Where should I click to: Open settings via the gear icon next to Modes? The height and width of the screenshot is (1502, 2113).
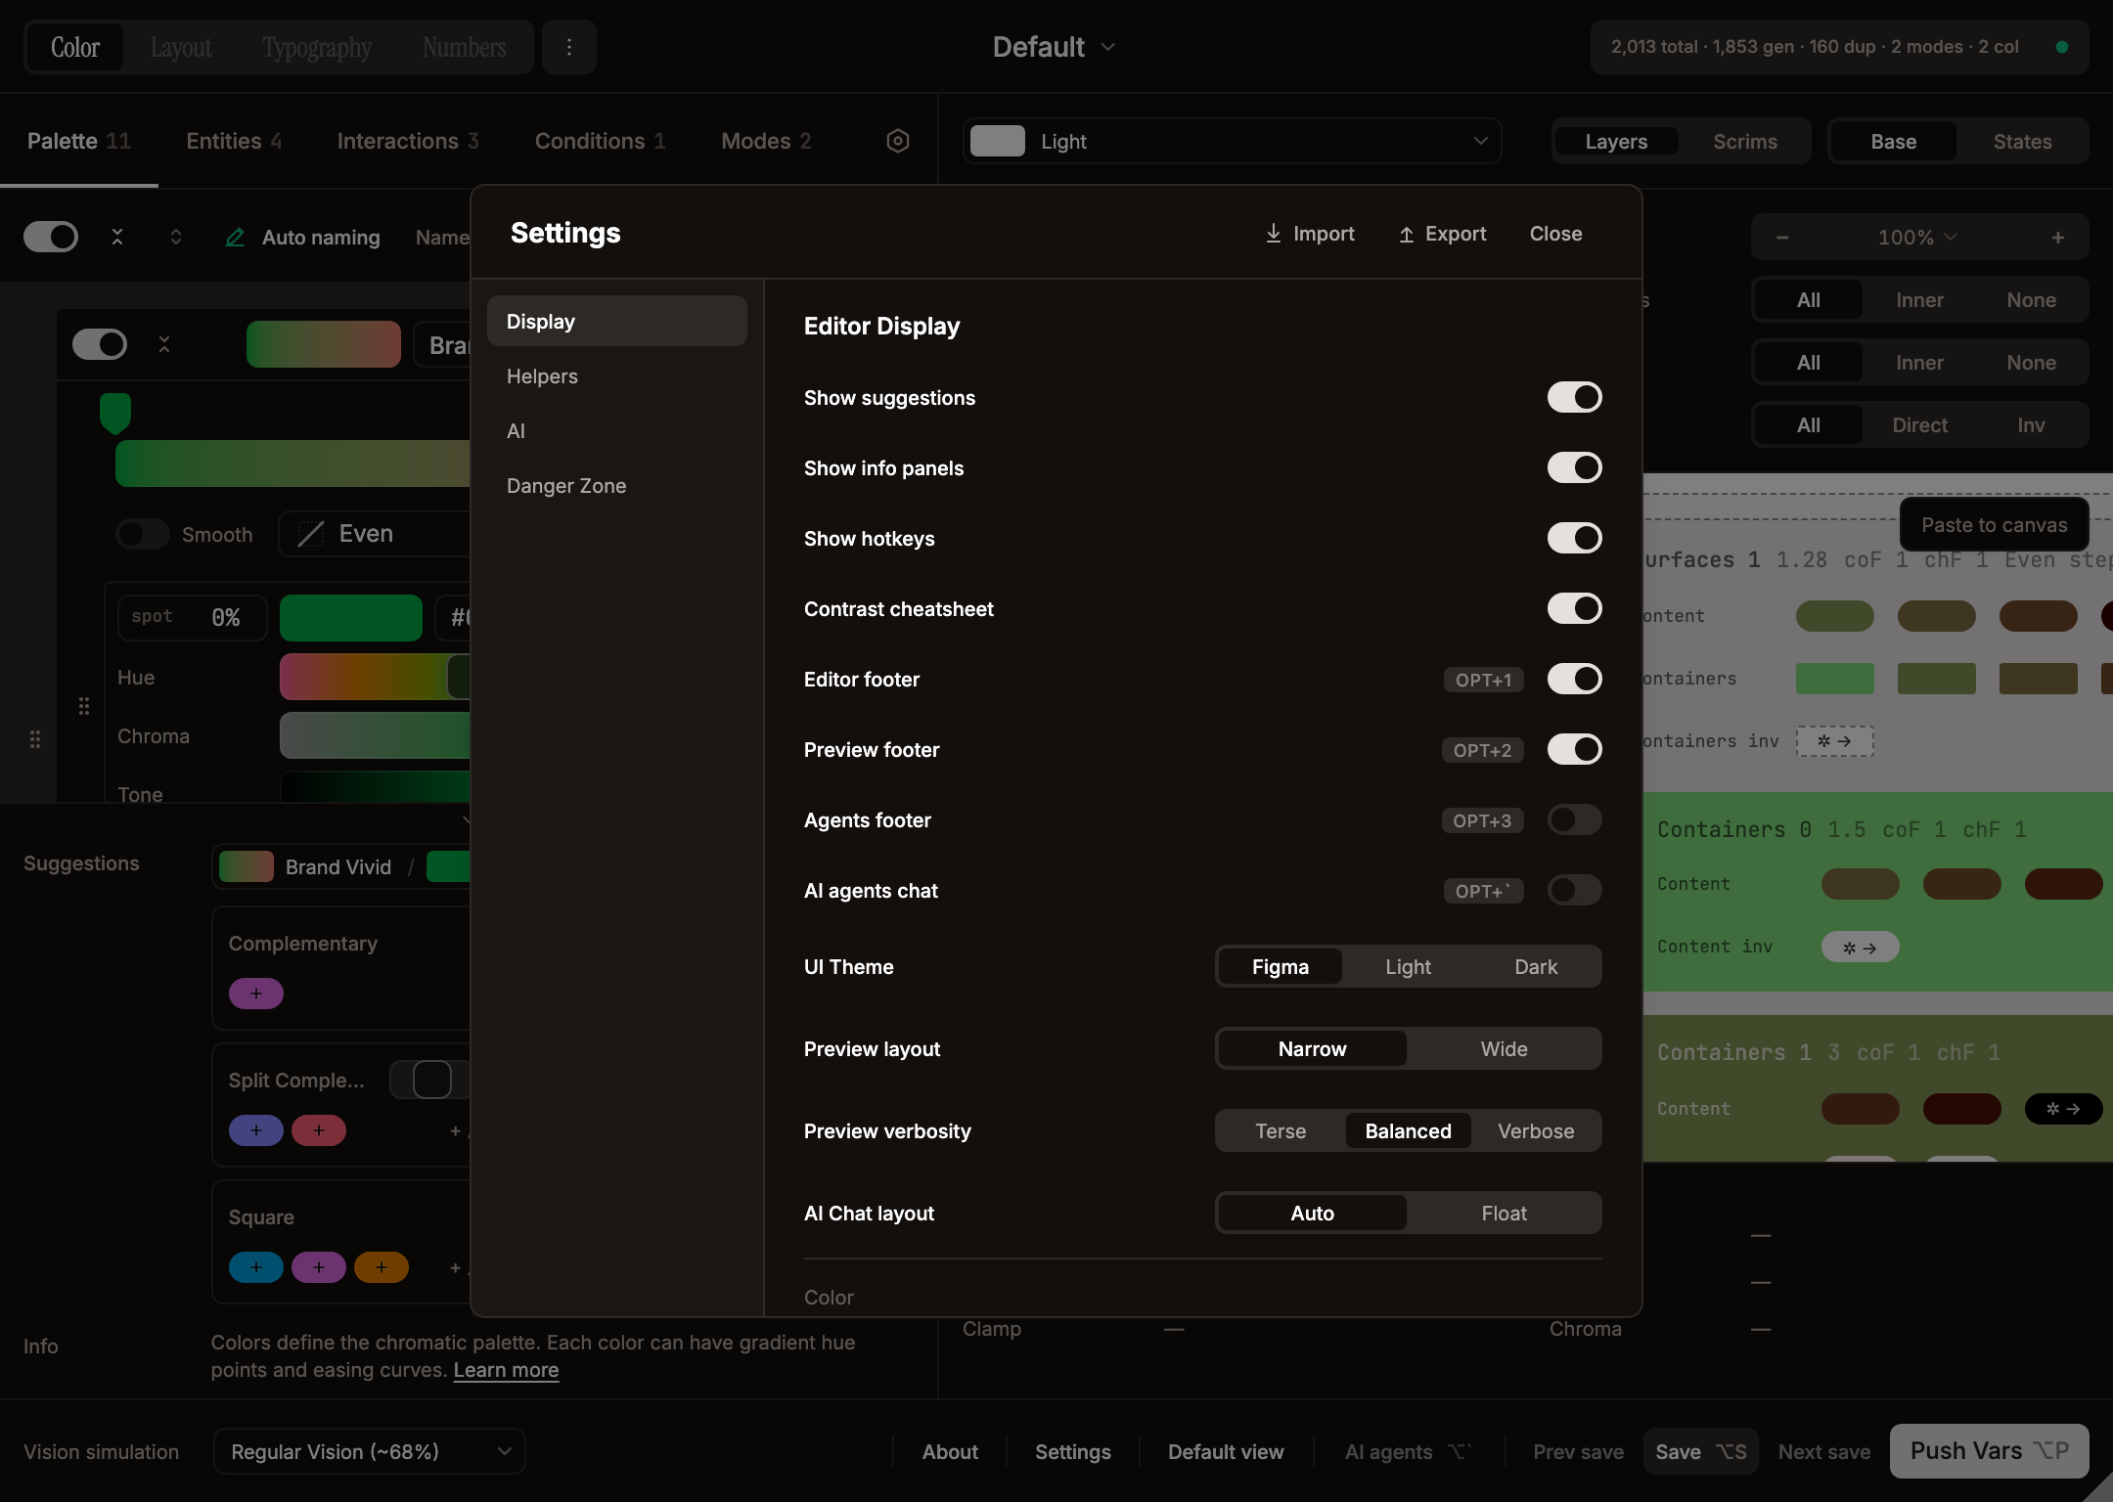pos(897,141)
